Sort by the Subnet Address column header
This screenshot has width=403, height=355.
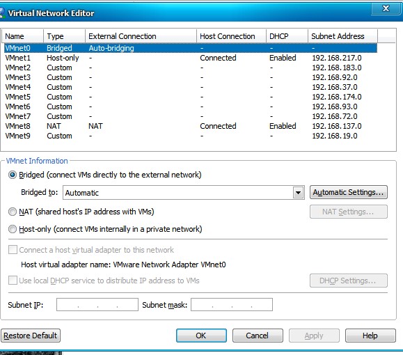[x=342, y=36]
